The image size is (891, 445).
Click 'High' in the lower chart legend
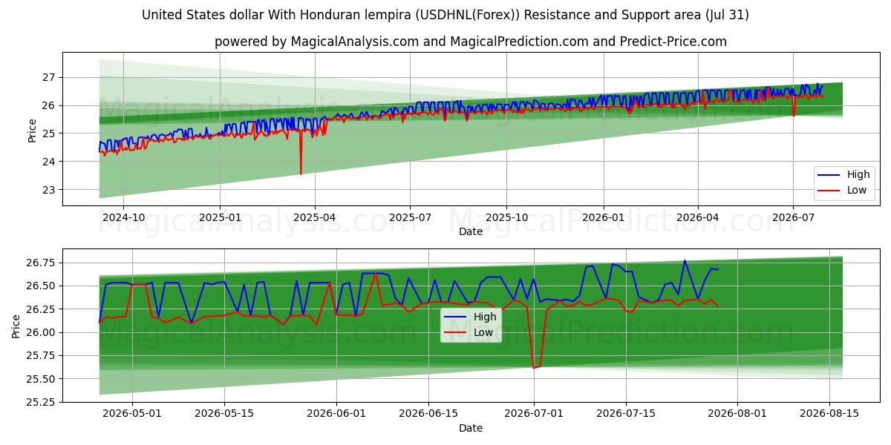(485, 317)
